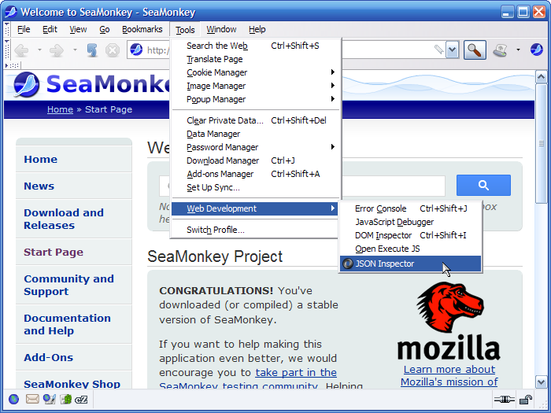Open Community and Support sidebar link
This screenshot has width=551, height=413.
69,285
